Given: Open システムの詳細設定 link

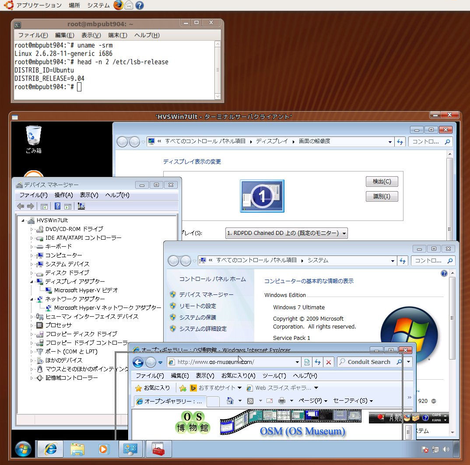Looking at the screenshot, I should (203, 329).
